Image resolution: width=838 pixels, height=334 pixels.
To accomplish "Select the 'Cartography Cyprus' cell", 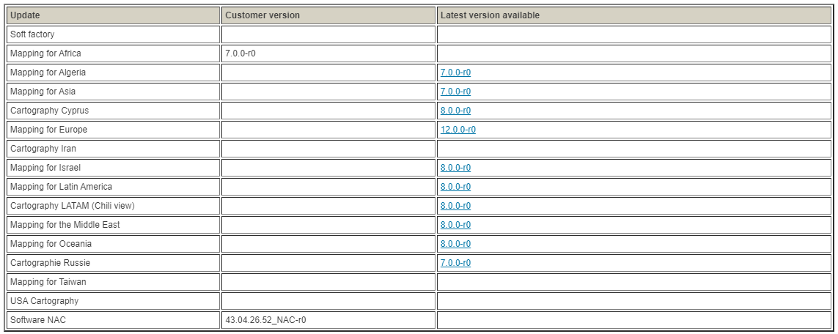I will (114, 111).
